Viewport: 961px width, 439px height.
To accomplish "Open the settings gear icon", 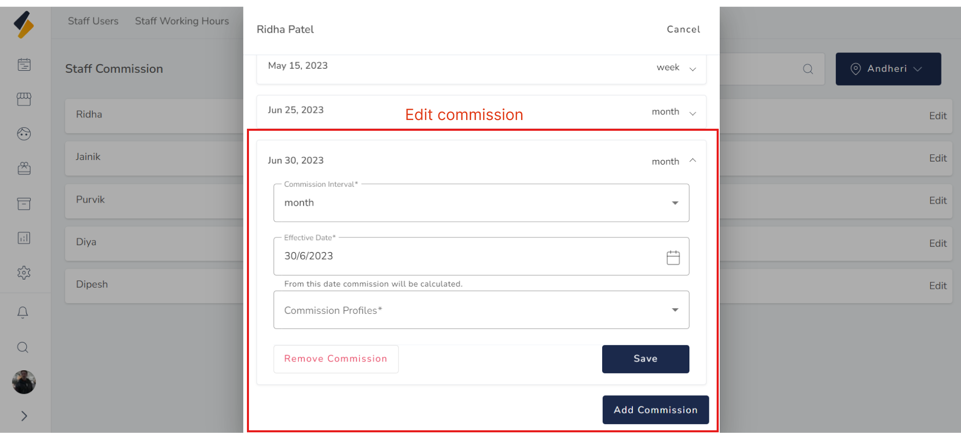I will coord(24,272).
